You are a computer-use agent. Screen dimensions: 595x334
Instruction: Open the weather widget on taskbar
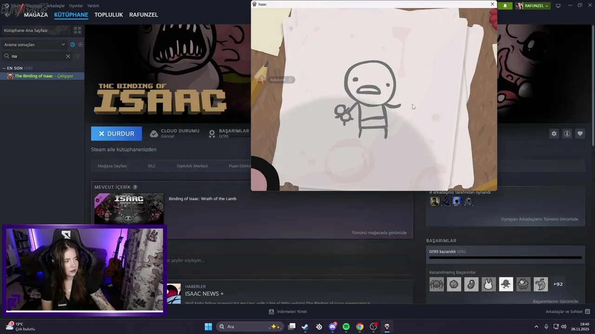[20, 327]
